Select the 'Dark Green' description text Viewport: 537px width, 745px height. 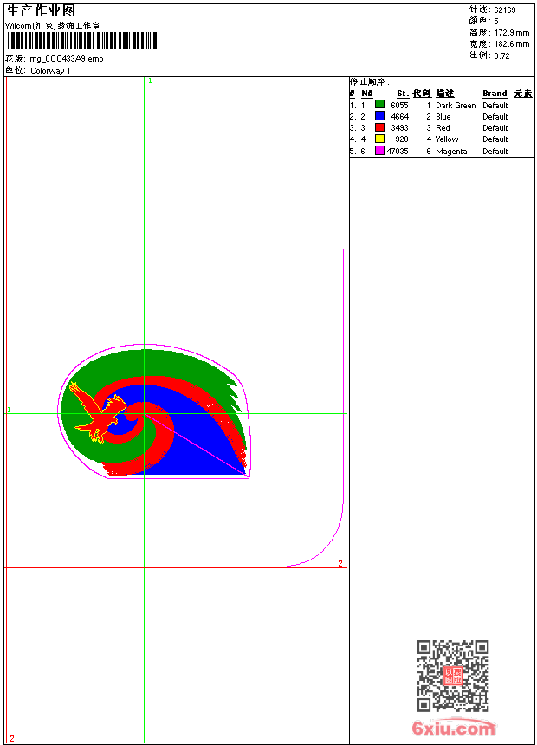[x=456, y=106]
